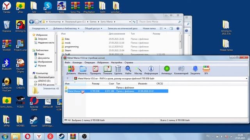Select the Metal Mania folder row in archive

pos(116,91)
